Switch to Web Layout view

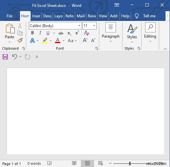click(101, 163)
